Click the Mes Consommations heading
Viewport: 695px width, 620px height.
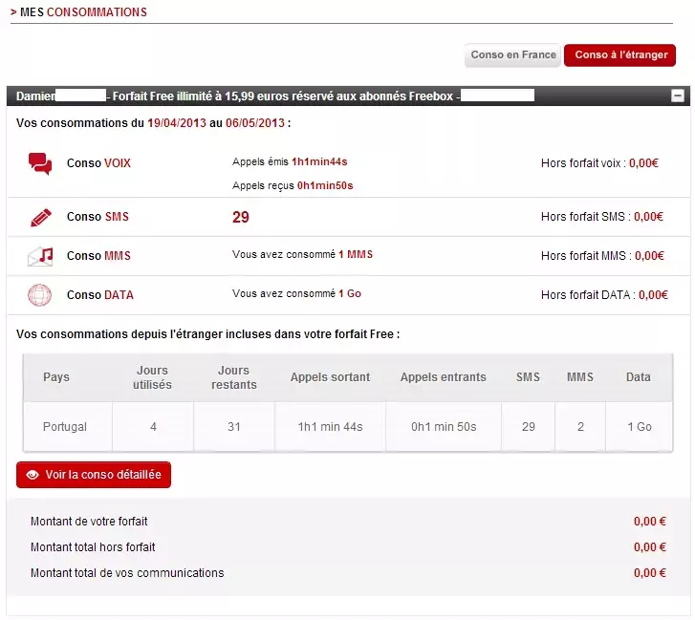83,12
